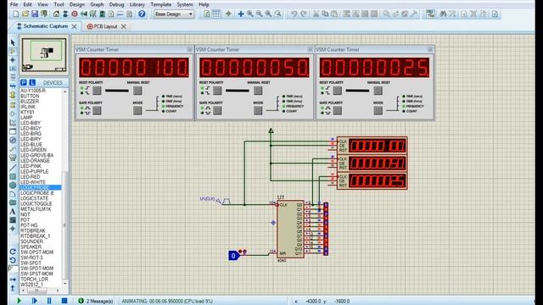
Task: Select the Junction Dot tool
Action: pos(13,60)
